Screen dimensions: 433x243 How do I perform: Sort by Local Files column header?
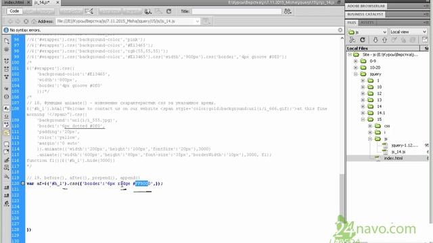click(383, 48)
